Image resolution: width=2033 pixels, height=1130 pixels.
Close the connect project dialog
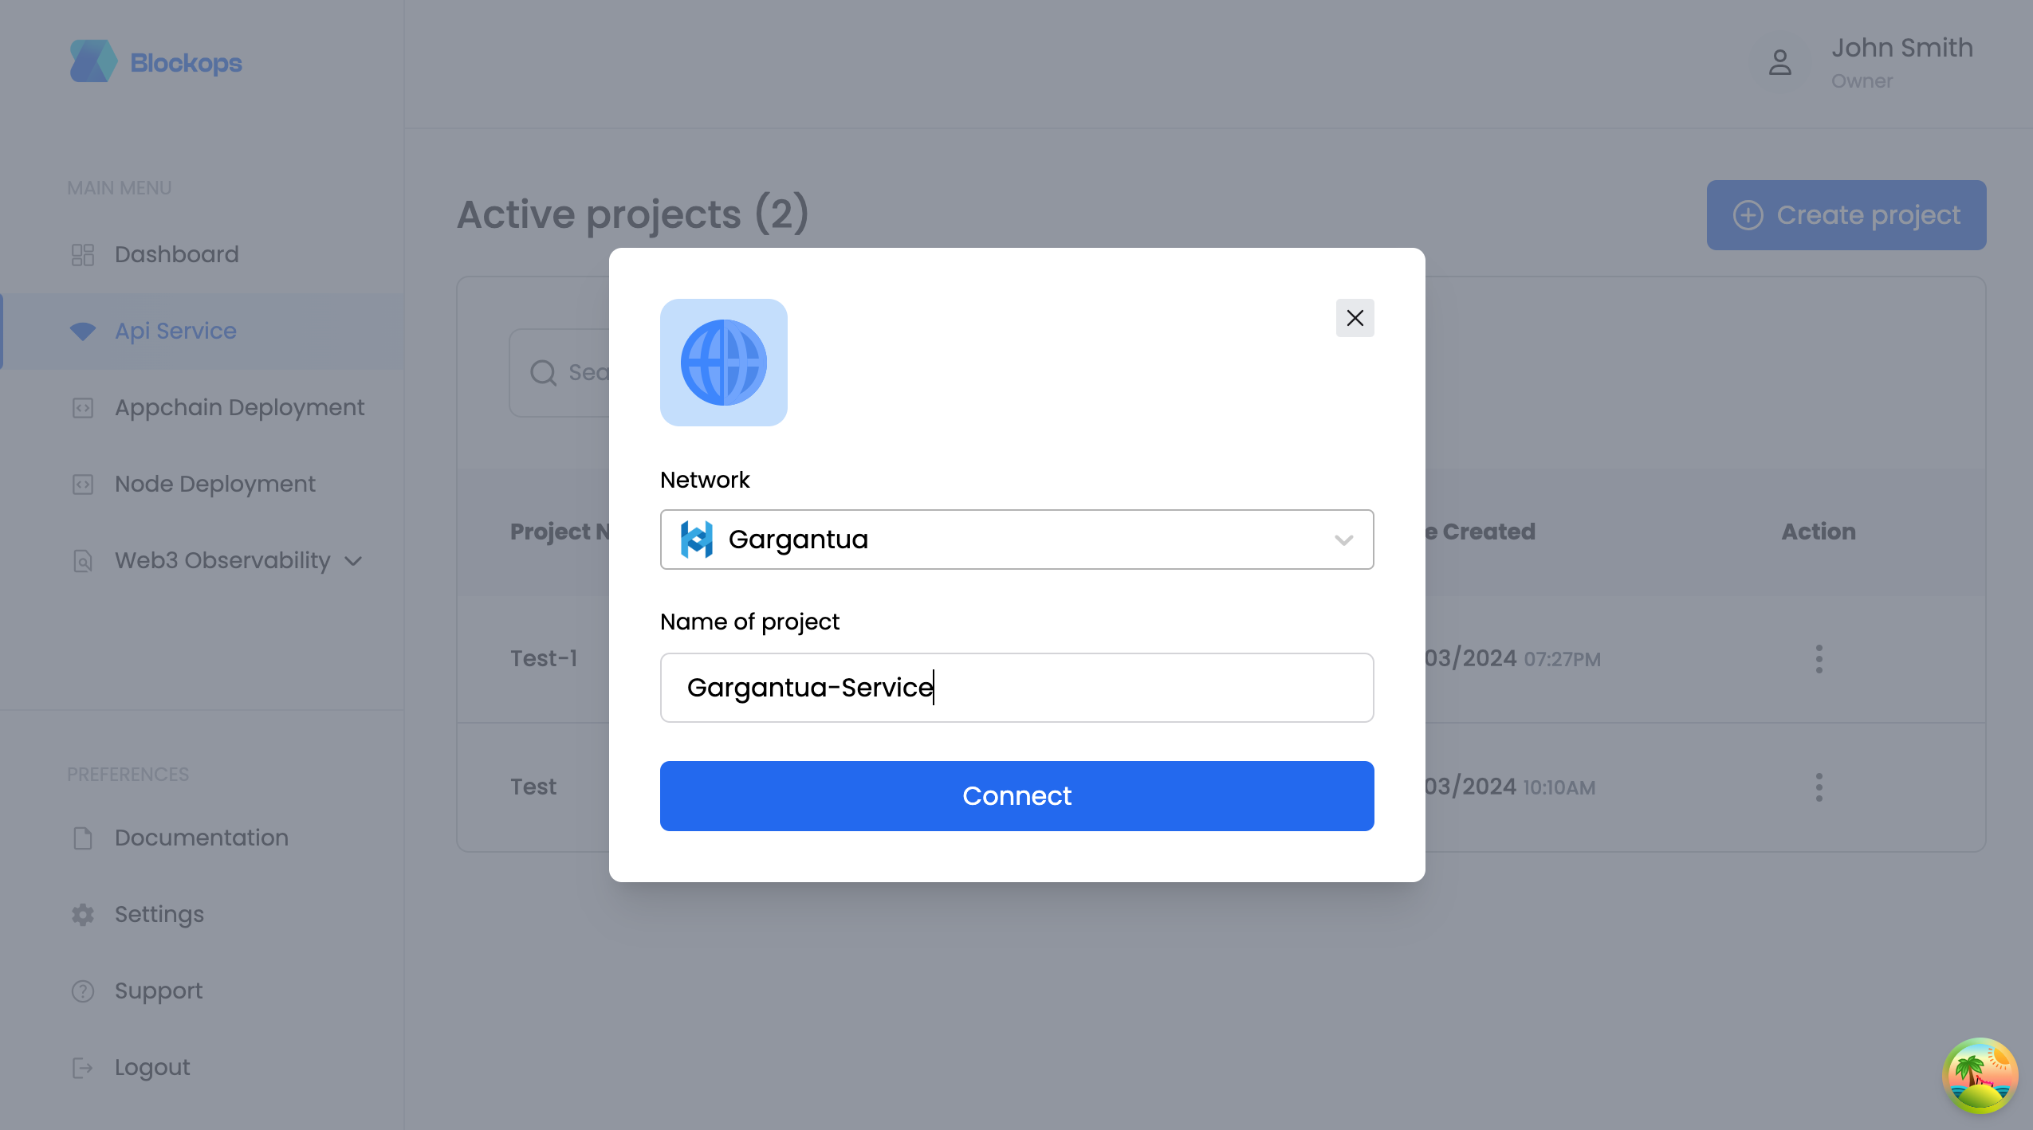click(x=1355, y=318)
